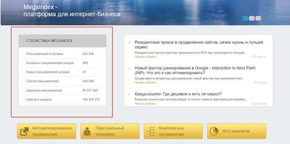Click the value 97 317 920
The width and height of the screenshot is (290, 144).
tap(90, 91)
